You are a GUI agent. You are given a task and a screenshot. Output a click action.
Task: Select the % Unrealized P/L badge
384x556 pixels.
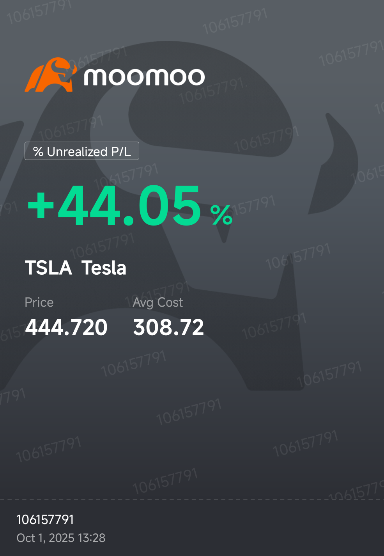[x=82, y=151]
